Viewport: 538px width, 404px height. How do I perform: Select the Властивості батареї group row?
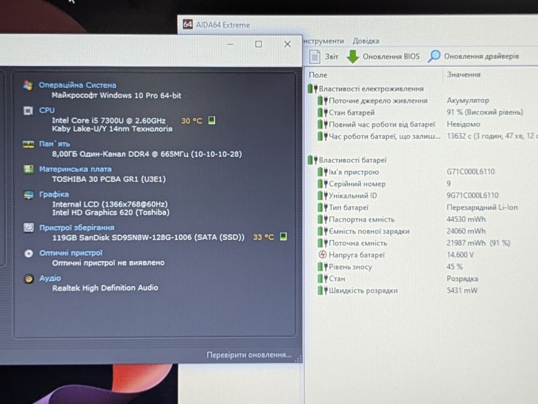(x=347, y=160)
